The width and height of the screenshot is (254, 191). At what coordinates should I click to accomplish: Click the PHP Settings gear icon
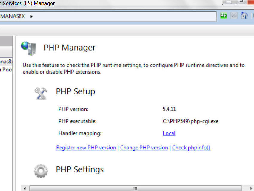tap(41, 171)
